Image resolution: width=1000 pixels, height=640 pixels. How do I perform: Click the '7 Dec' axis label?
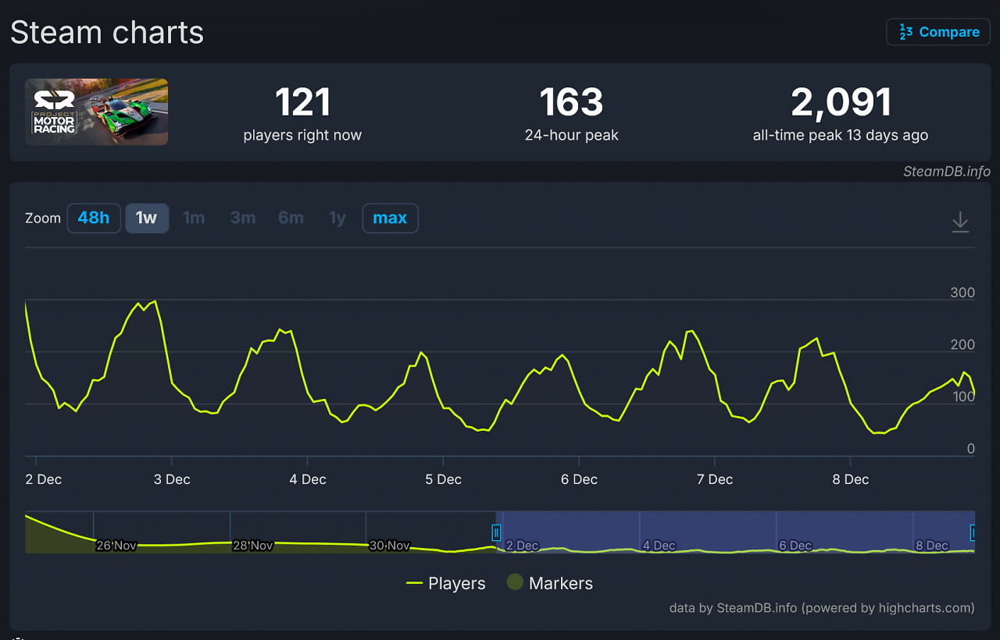[x=715, y=479]
